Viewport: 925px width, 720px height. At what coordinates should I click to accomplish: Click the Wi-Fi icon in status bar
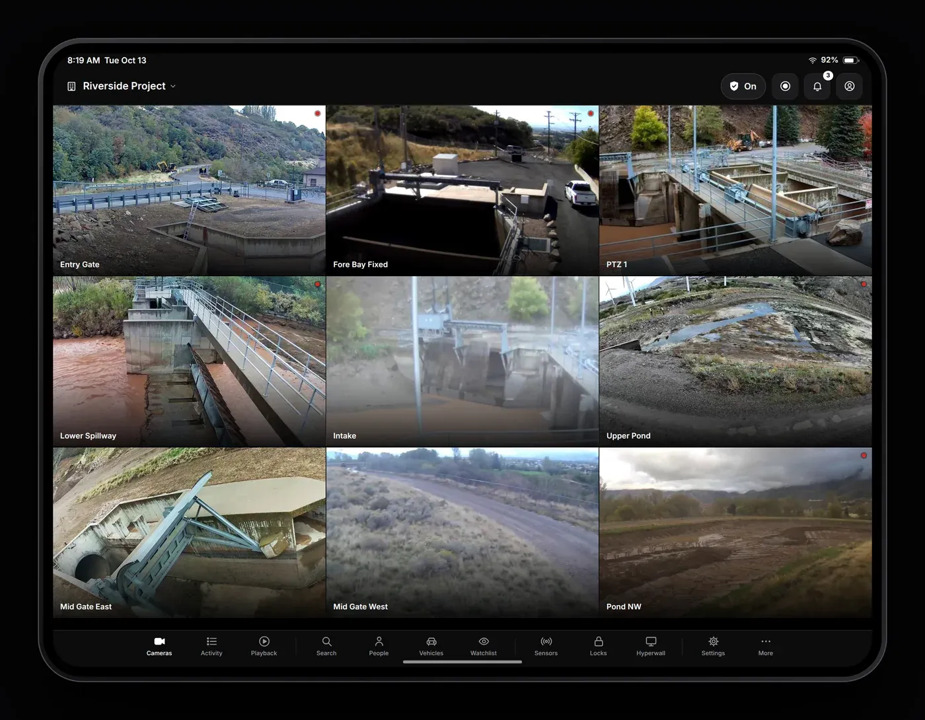pos(813,60)
